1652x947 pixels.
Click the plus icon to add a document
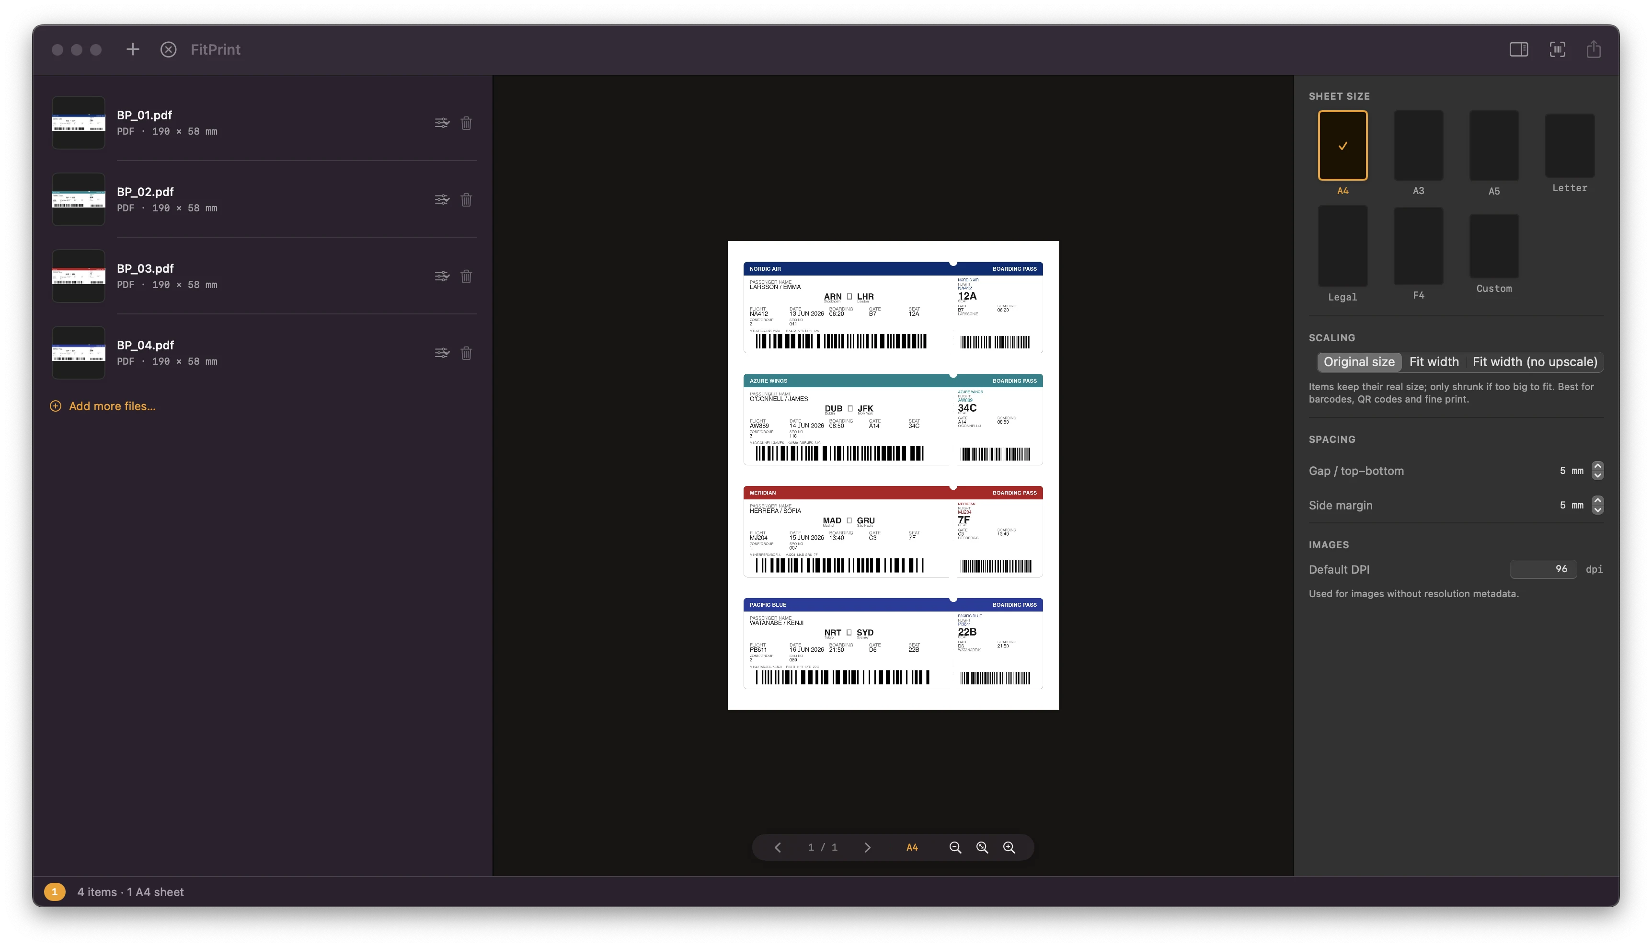[133, 49]
